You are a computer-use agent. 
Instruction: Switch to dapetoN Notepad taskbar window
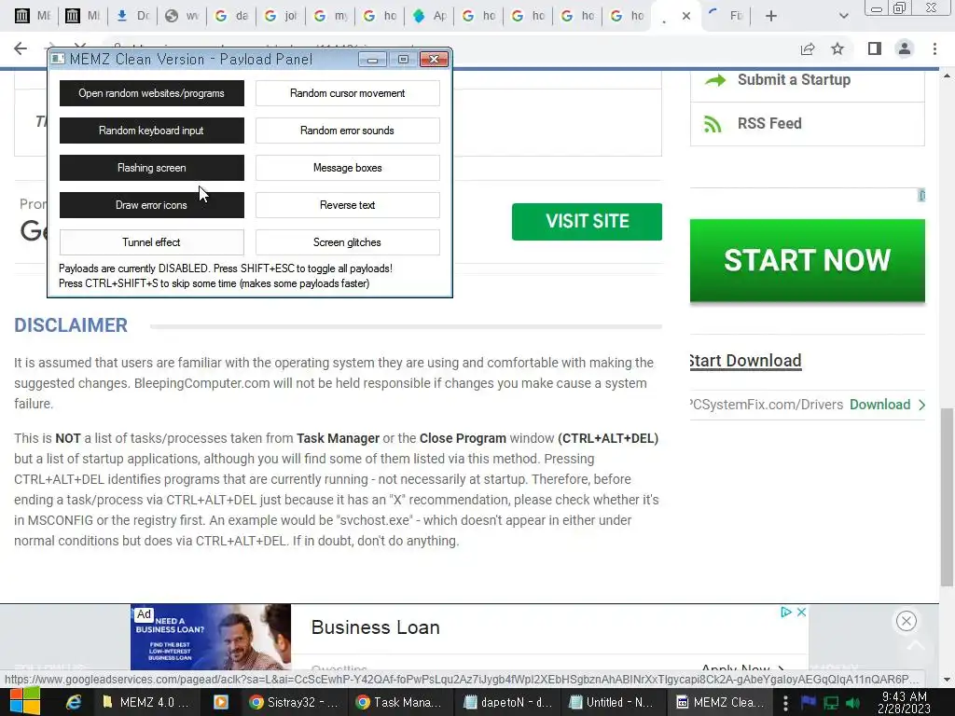pyautogui.click(x=507, y=702)
